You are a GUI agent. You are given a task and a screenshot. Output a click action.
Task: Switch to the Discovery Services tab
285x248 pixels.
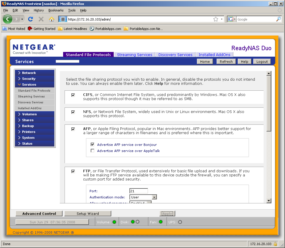click(176, 55)
